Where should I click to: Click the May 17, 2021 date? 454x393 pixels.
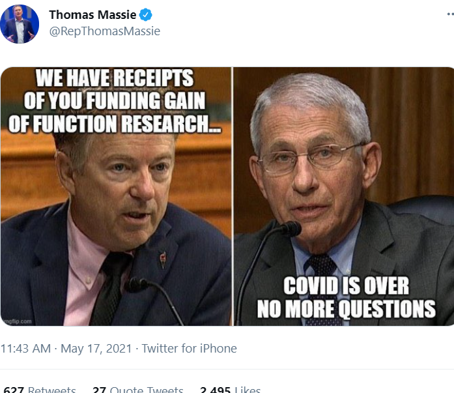pyautogui.click(x=96, y=349)
